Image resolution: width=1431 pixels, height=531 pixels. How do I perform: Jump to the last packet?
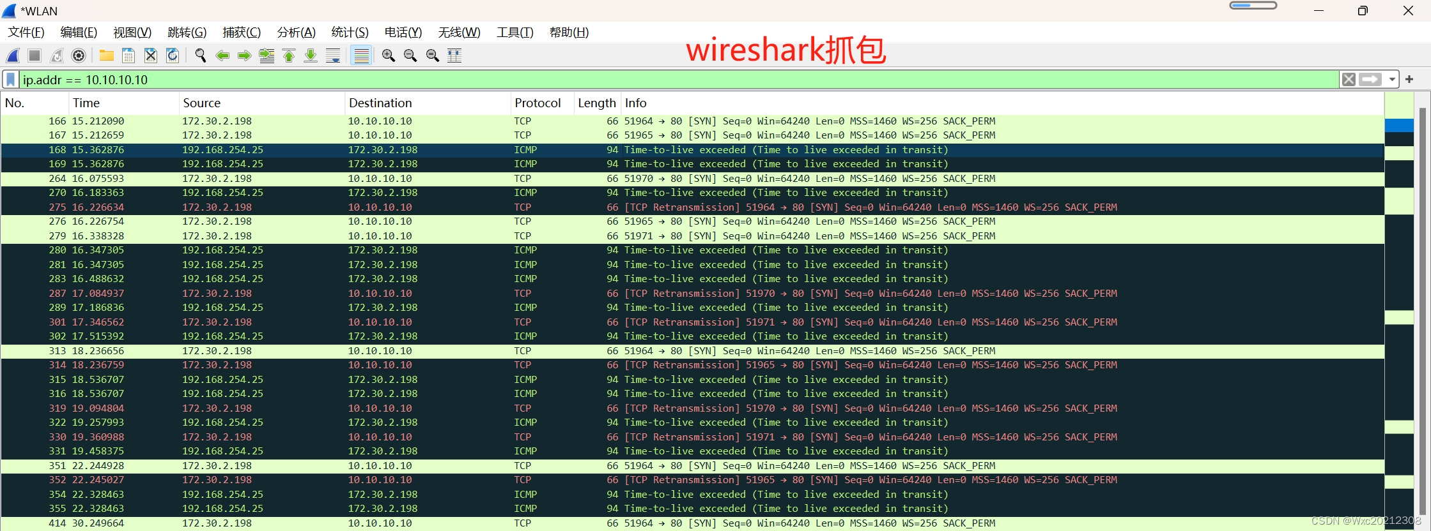[x=311, y=56]
